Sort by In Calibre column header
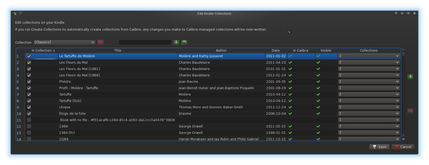This screenshot has width=429, height=165. (x=301, y=51)
